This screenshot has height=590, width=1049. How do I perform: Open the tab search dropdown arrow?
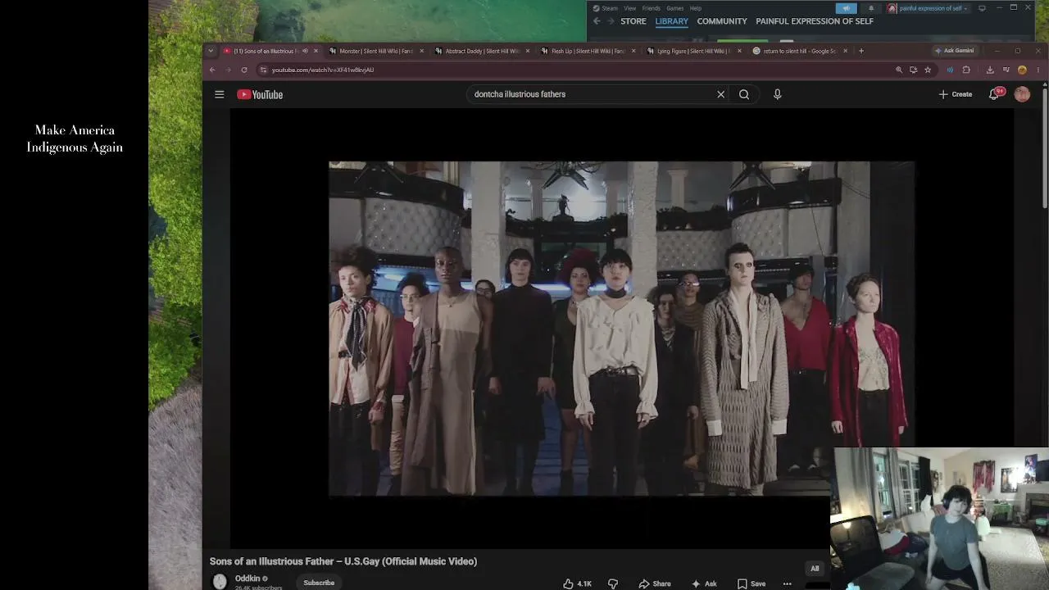(x=211, y=51)
